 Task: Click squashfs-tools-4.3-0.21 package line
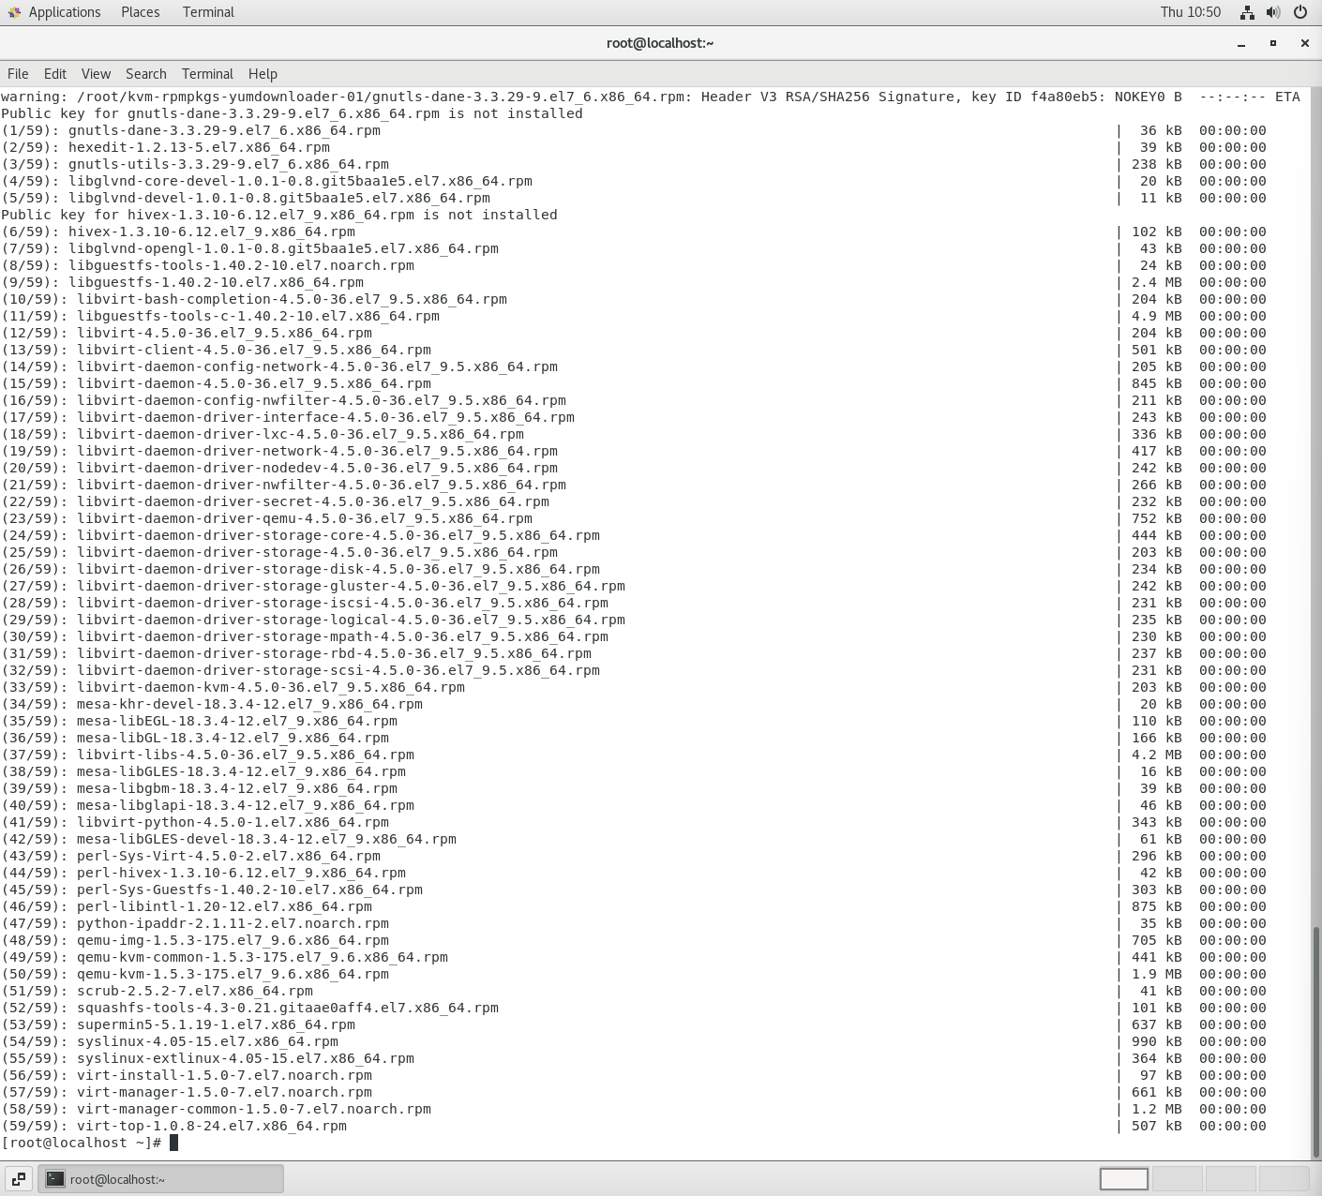(x=287, y=1008)
